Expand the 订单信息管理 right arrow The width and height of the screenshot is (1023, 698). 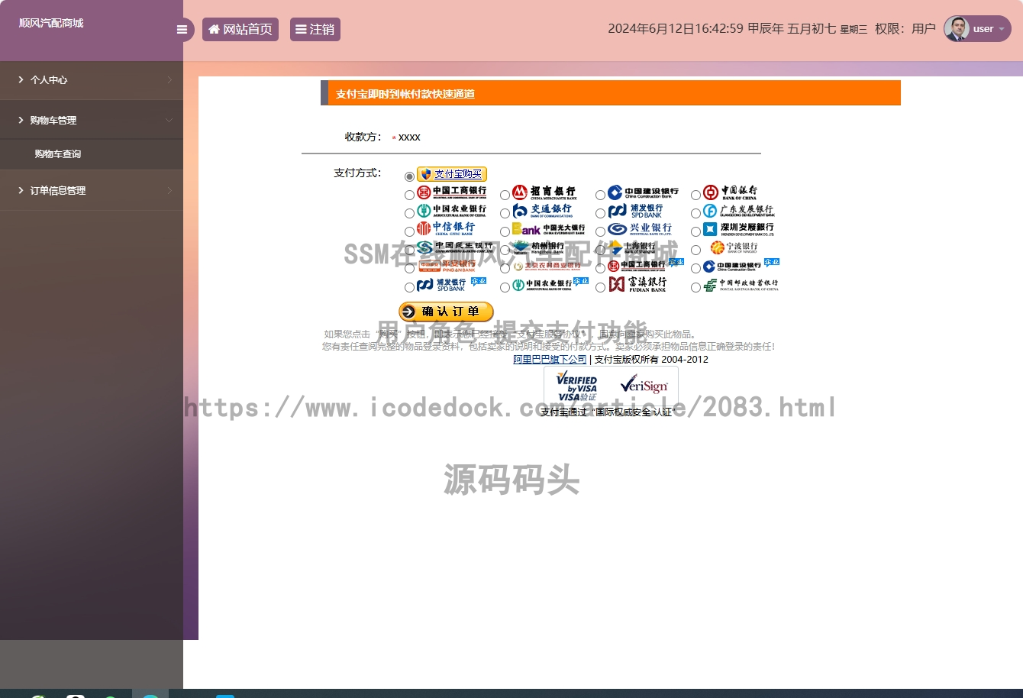tap(169, 190)
